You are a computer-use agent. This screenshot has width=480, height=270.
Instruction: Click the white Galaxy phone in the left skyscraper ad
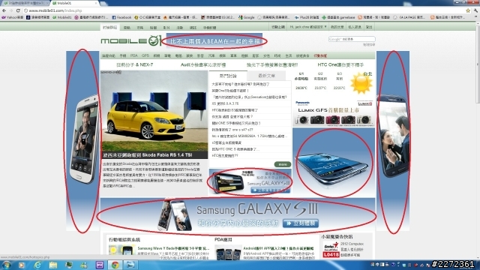85,139
